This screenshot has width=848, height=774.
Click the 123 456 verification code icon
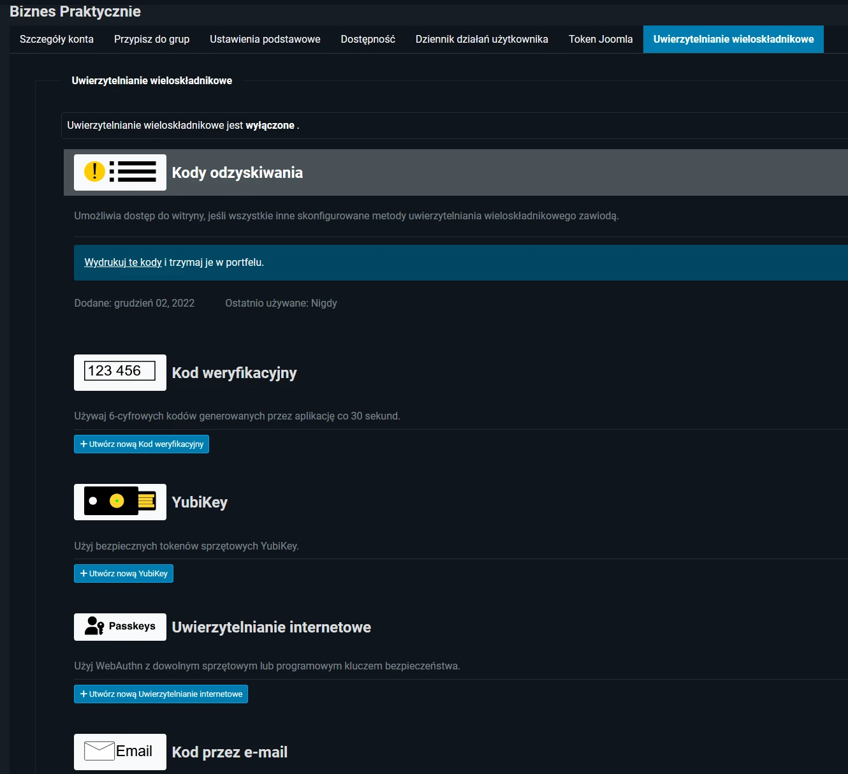tap(120, 372)
